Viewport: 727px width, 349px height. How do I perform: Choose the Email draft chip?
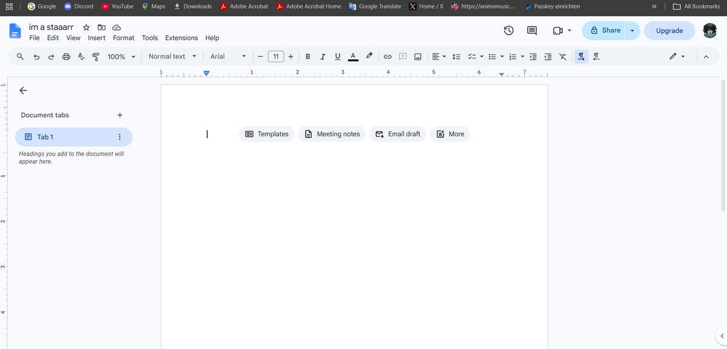tap(398, 134)
